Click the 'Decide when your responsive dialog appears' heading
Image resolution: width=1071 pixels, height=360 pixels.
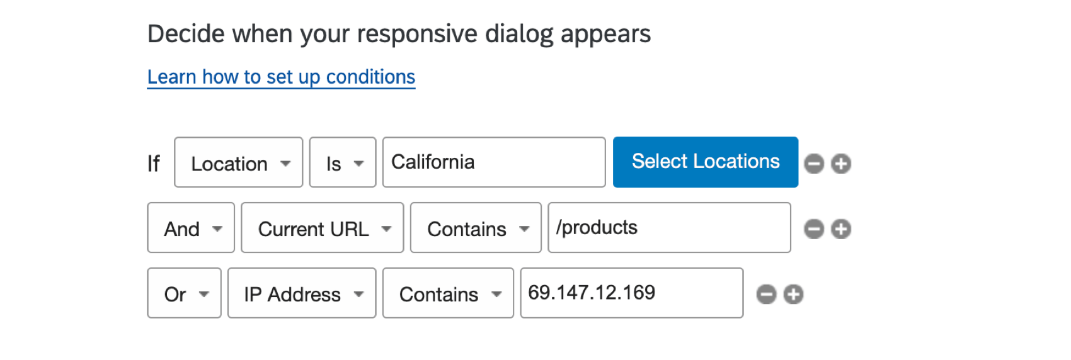pos(399,34)
